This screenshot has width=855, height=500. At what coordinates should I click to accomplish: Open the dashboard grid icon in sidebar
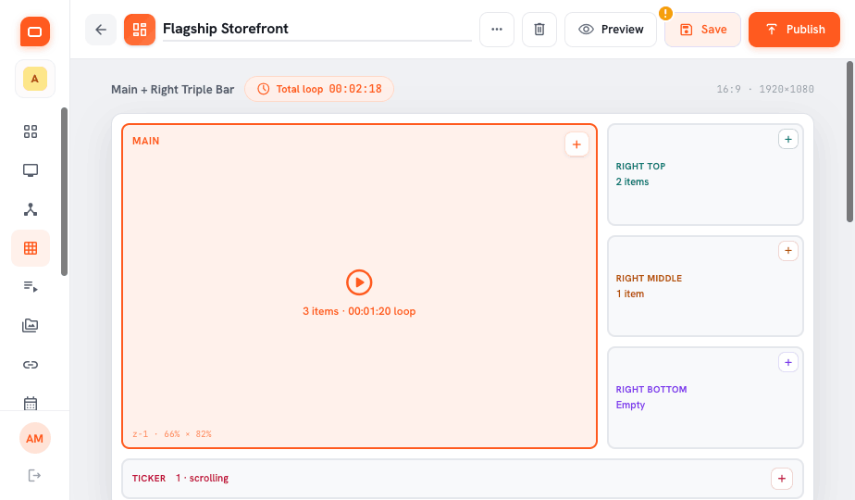(x=31, y=131)
